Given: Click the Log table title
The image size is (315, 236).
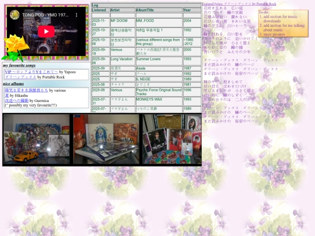Looking at the screenshot, I should tap(146, 5).
